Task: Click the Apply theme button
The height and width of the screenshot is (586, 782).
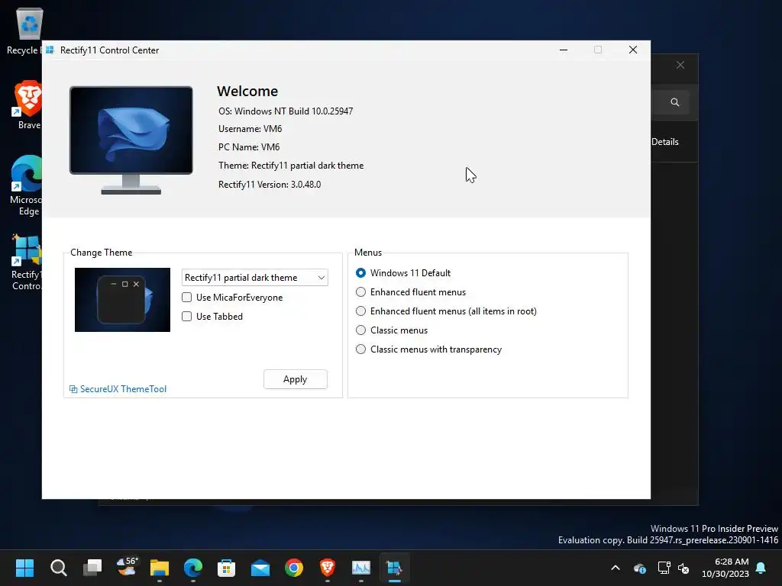Action: (x=296, y=379)
